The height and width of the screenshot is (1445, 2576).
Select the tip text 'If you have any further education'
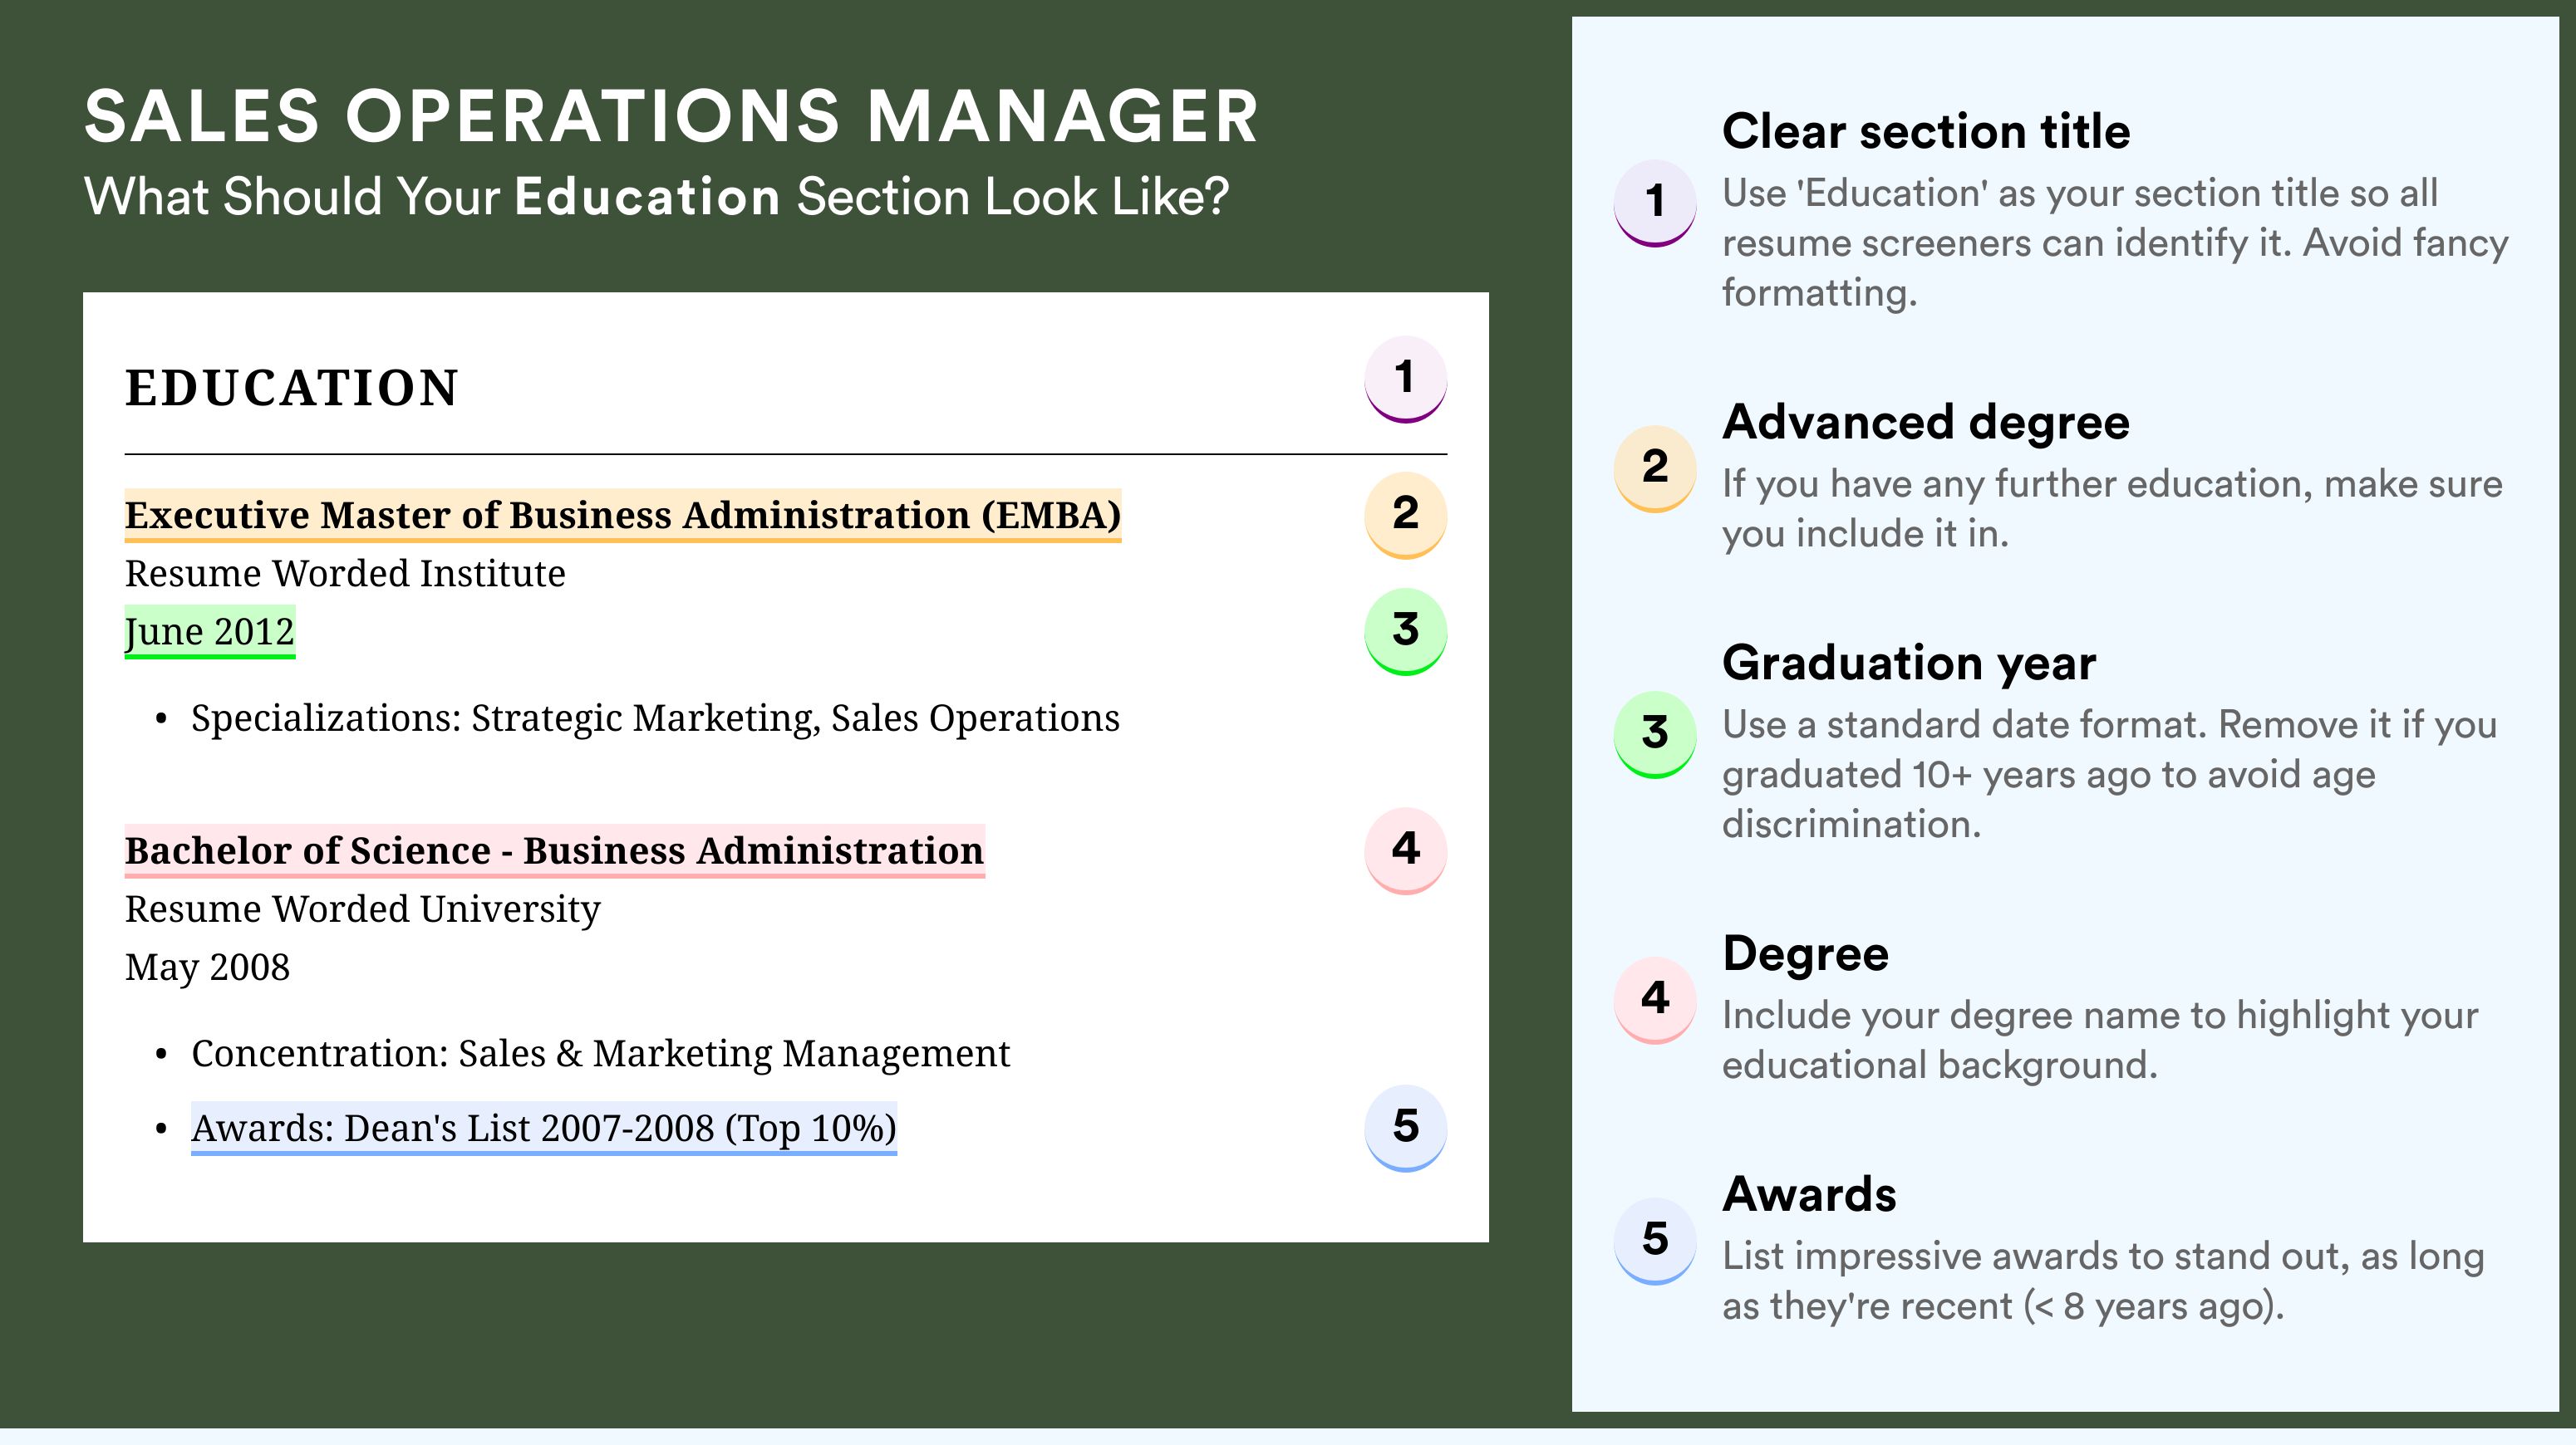[2112, 510]
